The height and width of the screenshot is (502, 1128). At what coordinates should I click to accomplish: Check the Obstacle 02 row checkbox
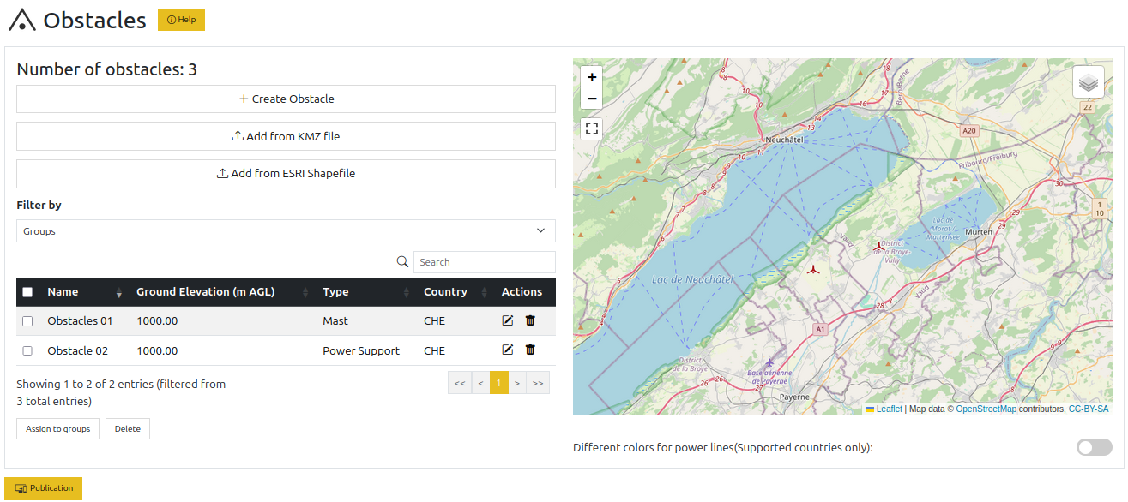click(x=27, y=350)
